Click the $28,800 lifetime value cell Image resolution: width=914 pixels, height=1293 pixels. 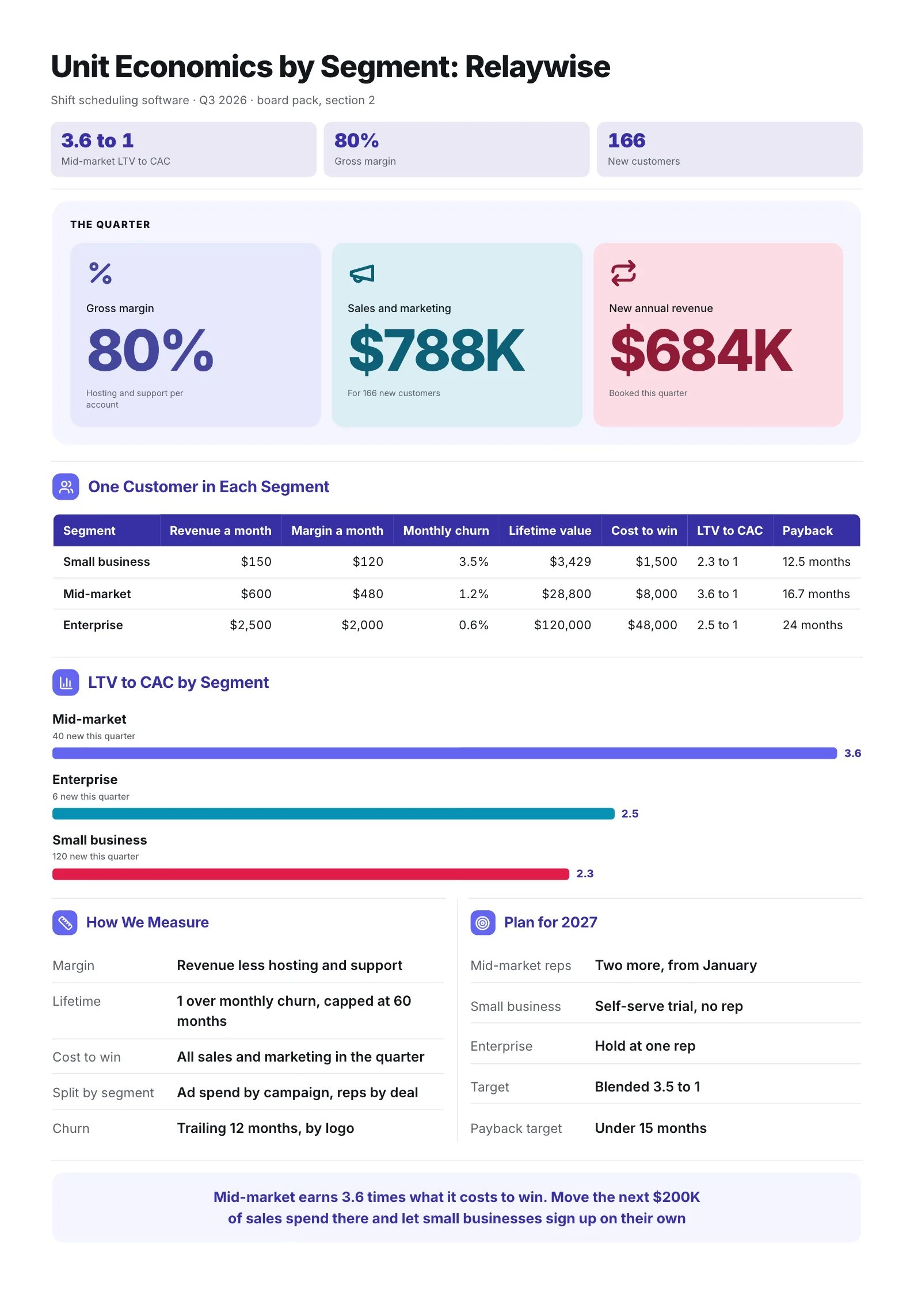566,594
